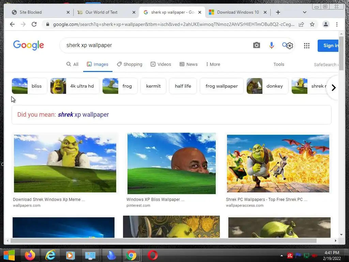The width and height of the screenshot is (349, 262).
Task: Open the Chrome taskbar icon
Action: click(x=131, y=255)
